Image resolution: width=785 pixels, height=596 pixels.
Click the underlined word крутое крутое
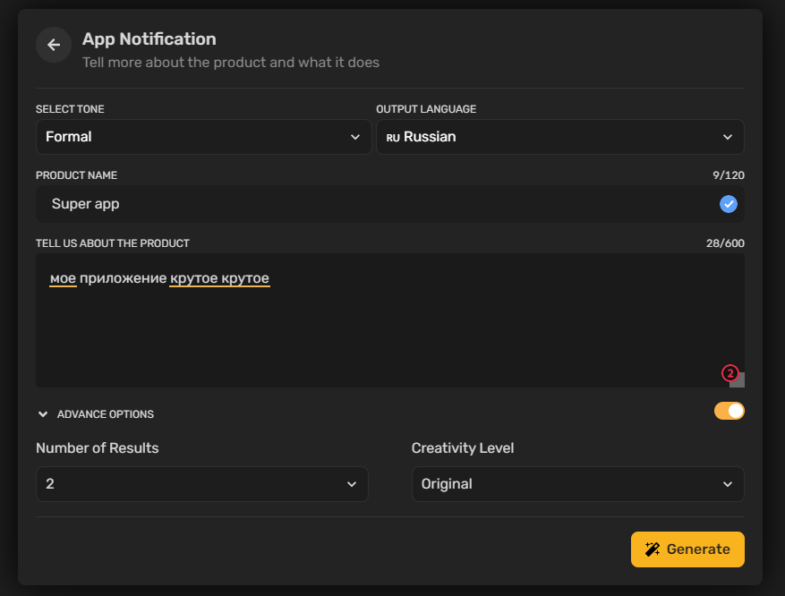tap(220, 278)
